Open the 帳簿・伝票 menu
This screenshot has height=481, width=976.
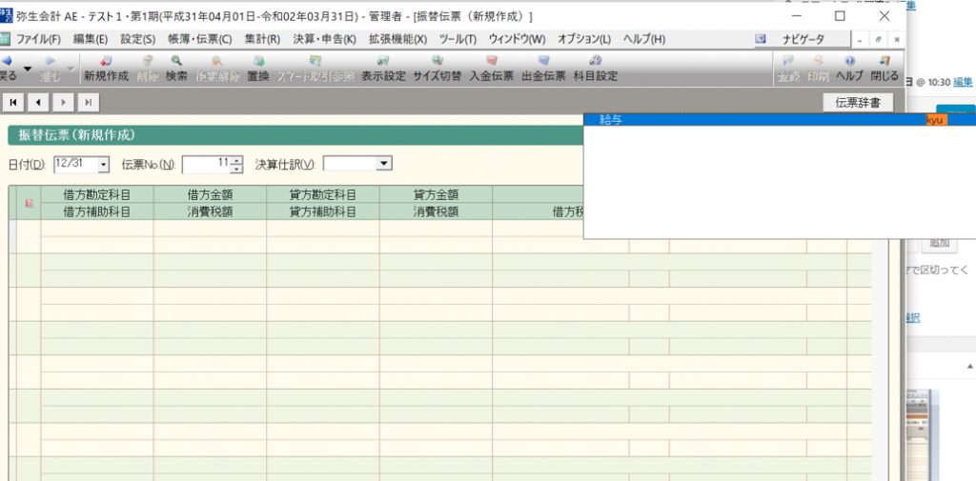pyautogui.click(x=199, y=39)
